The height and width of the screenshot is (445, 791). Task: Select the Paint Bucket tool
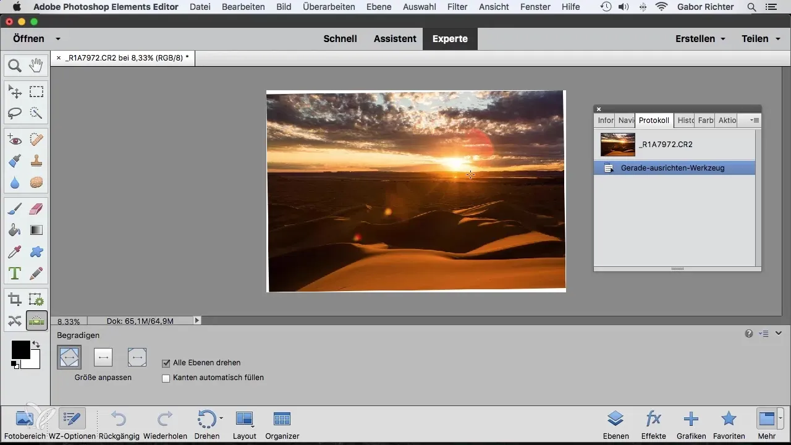15,231
